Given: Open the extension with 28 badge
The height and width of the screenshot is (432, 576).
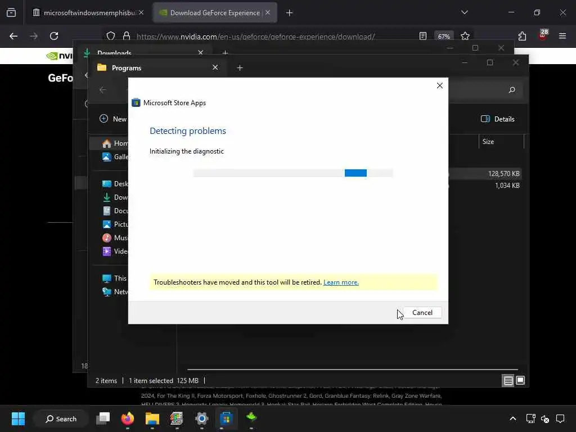Looking at the screenshot, I should point(543,35).
